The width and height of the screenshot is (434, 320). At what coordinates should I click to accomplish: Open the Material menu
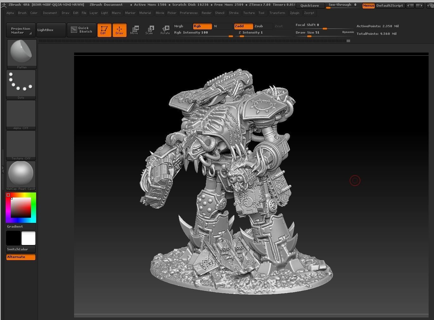point(145,13)
